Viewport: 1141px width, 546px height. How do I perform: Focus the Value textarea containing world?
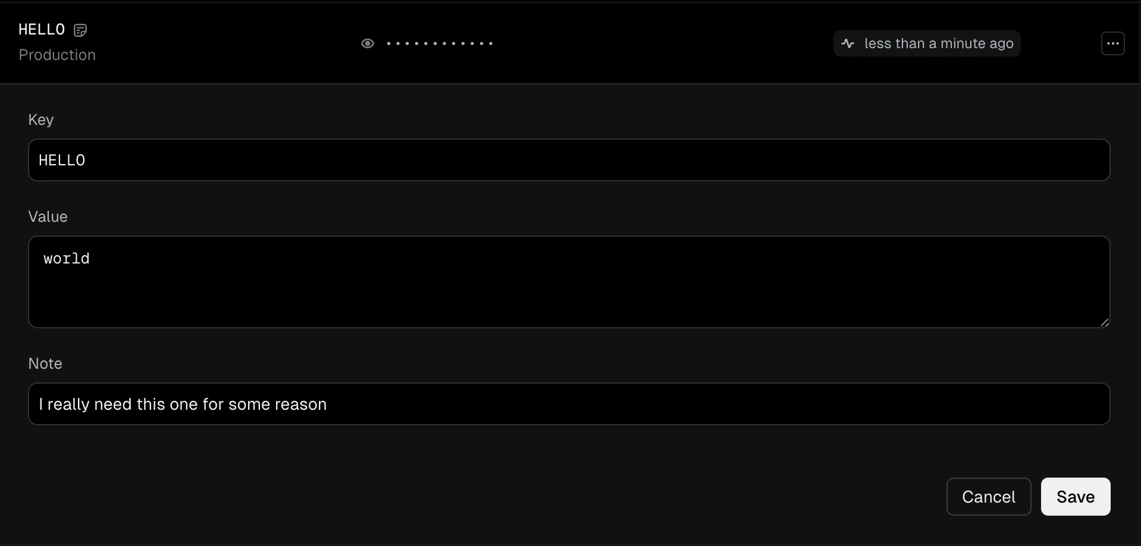tap(569, 282)
